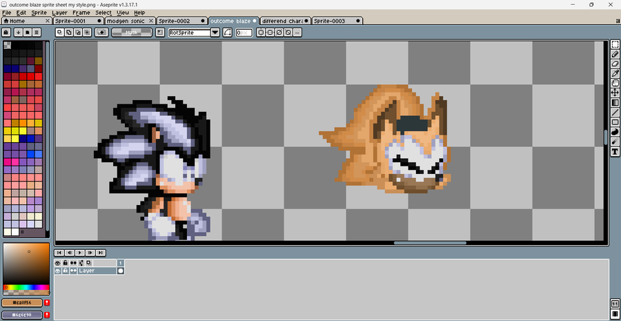This screenshot has width=621, height=321.
Task: Select the Hand tool
Action: pos(615,84)
